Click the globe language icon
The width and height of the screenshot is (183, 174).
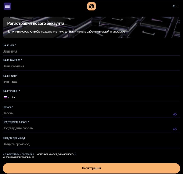click(x=174, y=6)
